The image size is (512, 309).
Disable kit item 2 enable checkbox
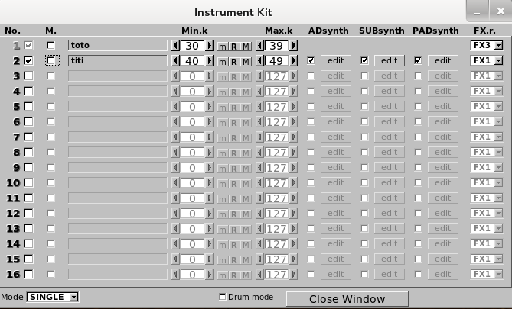click(x=29, y=60)
